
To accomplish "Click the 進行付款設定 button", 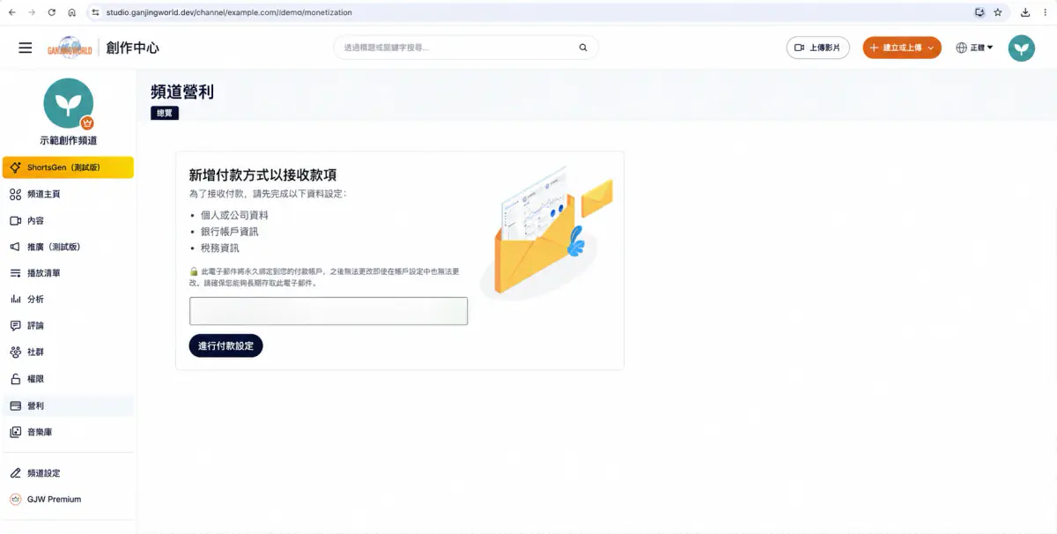I will coord(225,346).
